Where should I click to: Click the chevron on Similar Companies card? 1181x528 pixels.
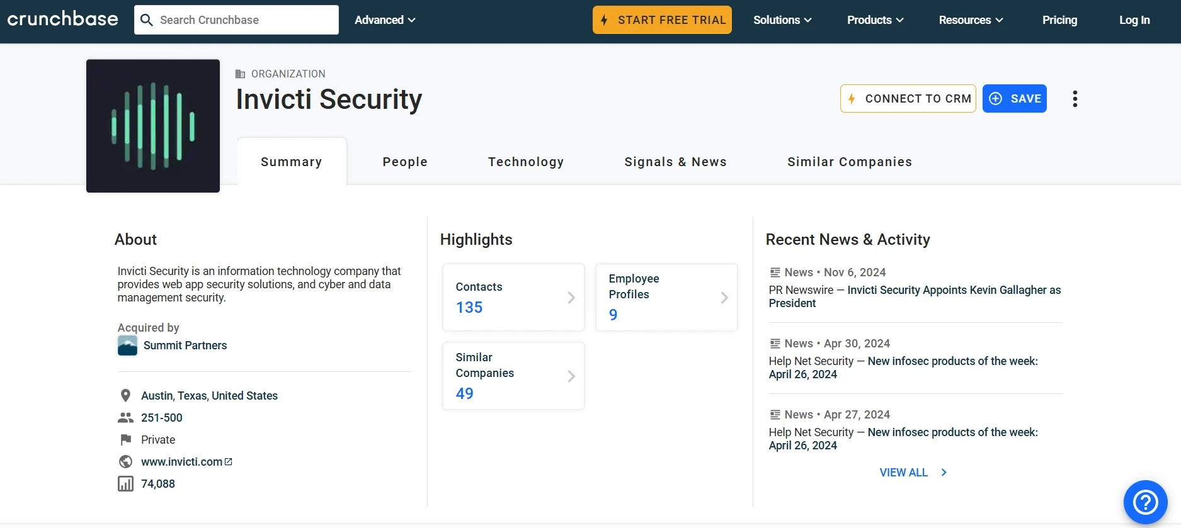(571, 376)
